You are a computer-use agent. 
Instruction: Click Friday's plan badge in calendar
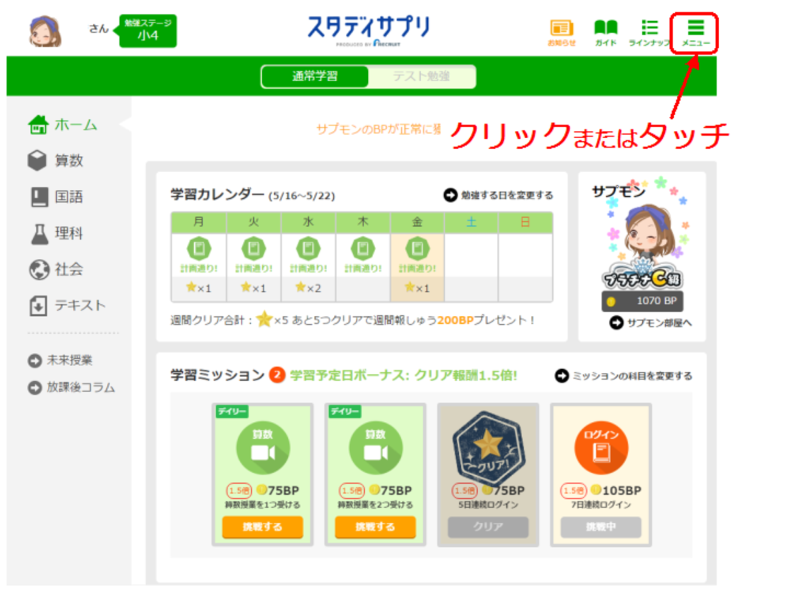[x=417, y=248]
